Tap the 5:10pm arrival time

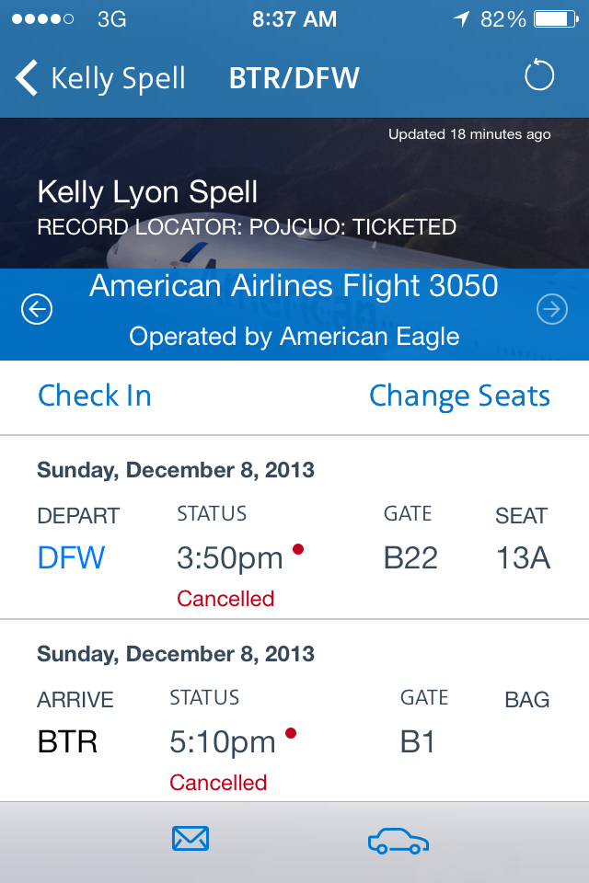coord(222,741)
